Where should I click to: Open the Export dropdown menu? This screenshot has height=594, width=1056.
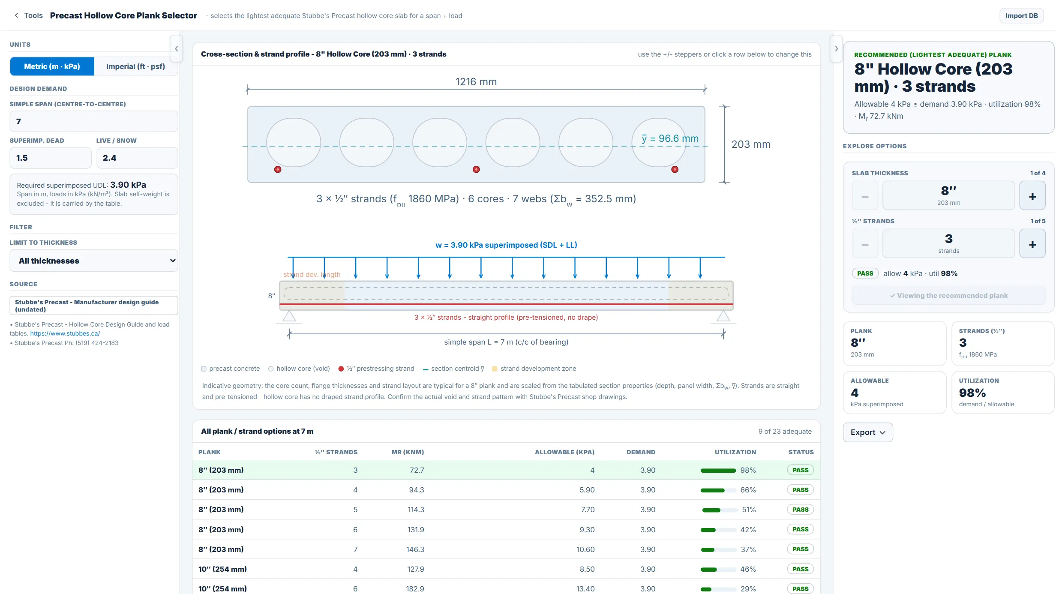[x=868, y=432]
